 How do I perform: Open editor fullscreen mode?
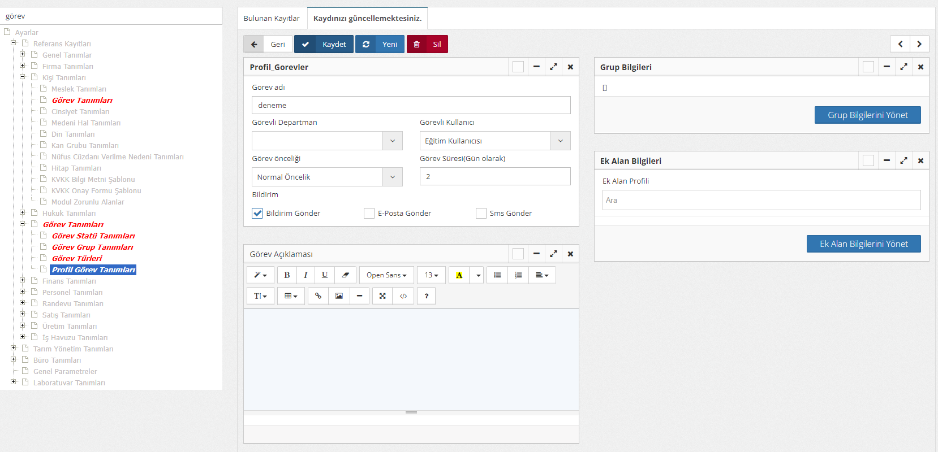click(382, 296)
